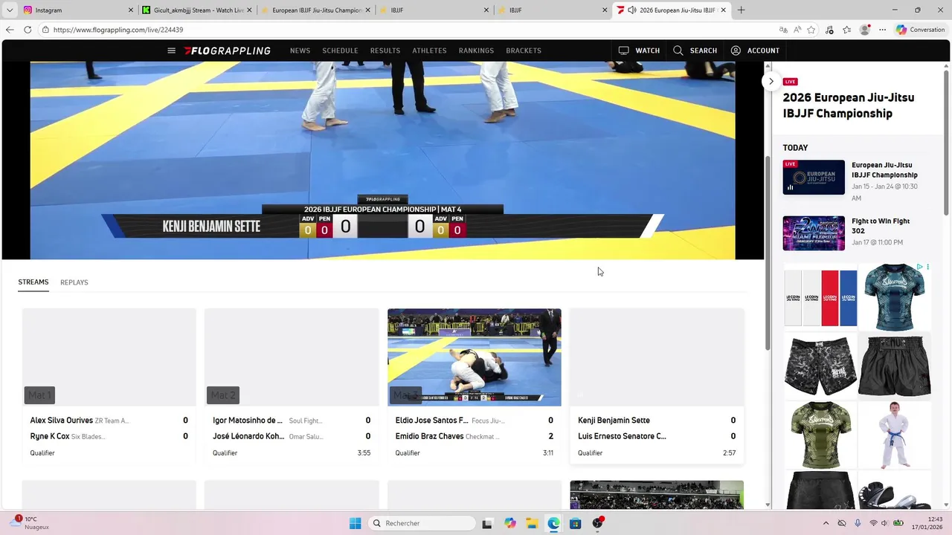
Task: Open the translate page icon in the address bar
Action: coord(783,30)
